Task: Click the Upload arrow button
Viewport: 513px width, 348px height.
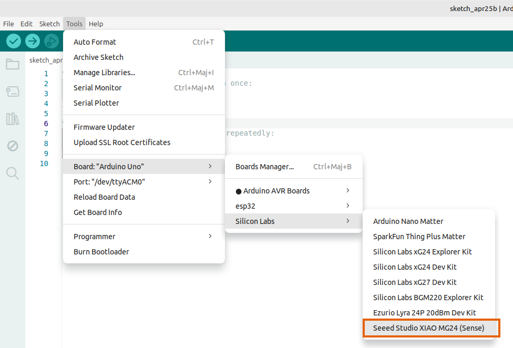Action: (x=33, y=41)
